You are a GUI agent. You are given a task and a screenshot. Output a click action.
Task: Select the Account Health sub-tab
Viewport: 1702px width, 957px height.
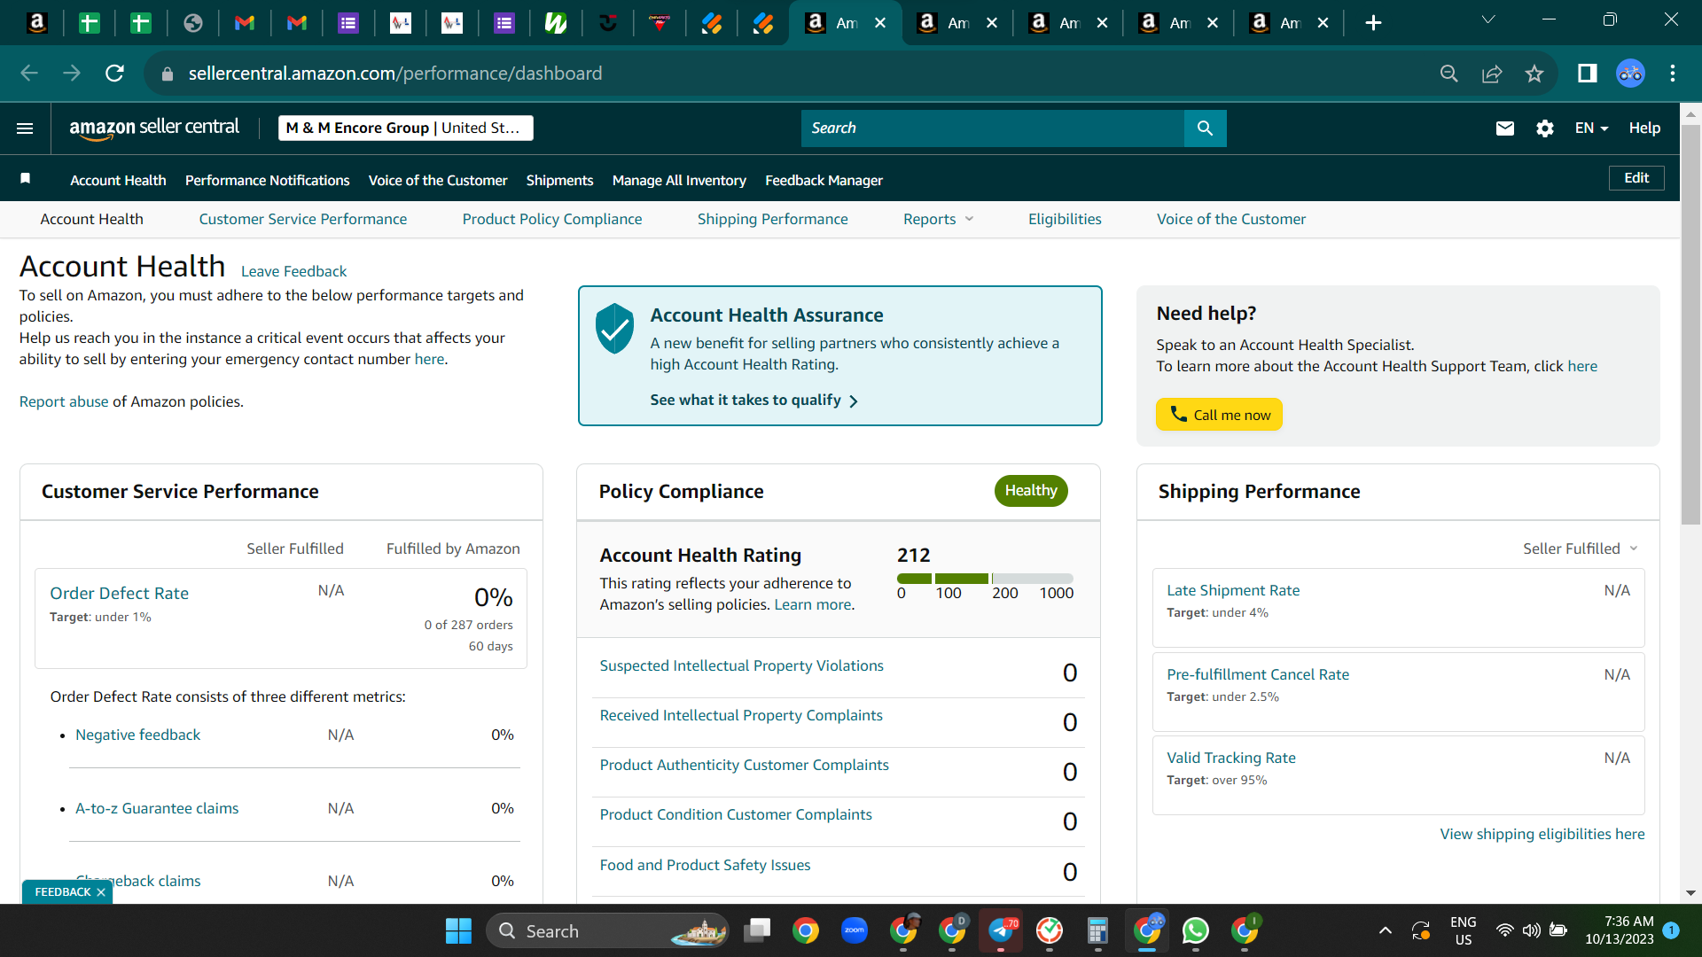coord(91,219)
